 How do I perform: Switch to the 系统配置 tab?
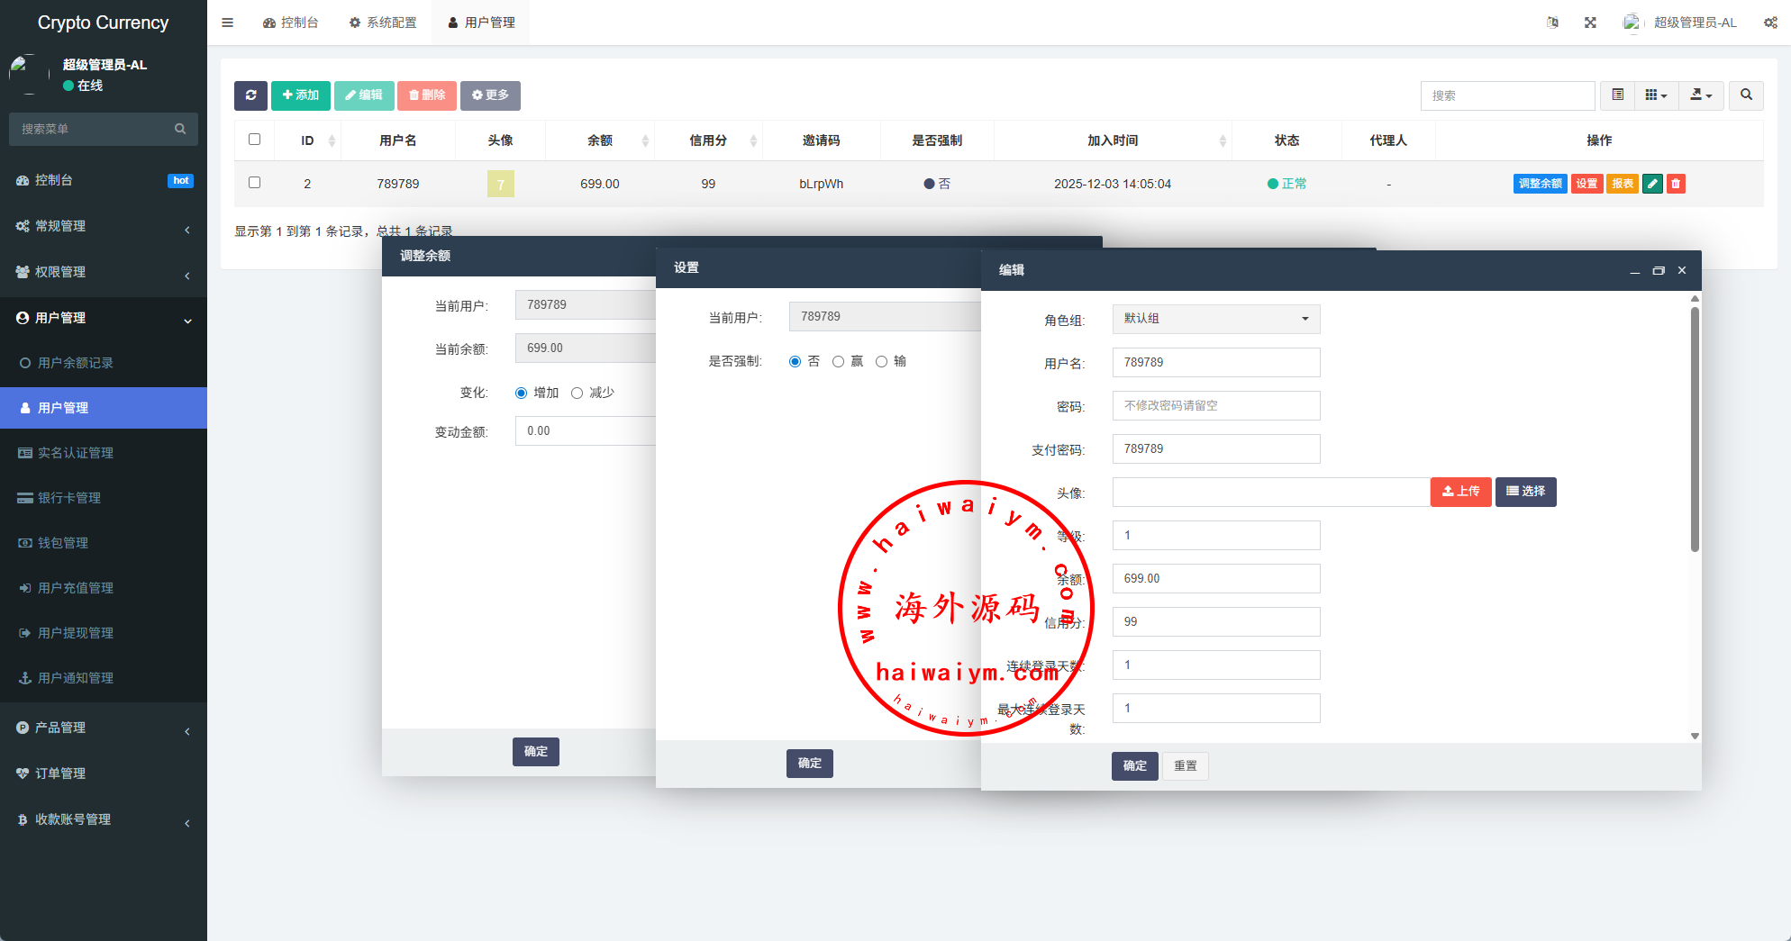[383, 23]
